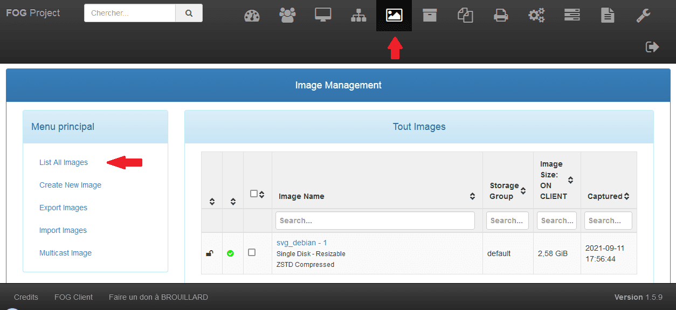Click the Image Management title bar
The image size is (676, 310).
[x=338, y=85]
